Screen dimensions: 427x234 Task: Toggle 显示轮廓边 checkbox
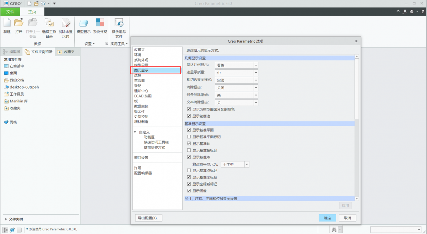pyautogui.click(x=189, y=116)
